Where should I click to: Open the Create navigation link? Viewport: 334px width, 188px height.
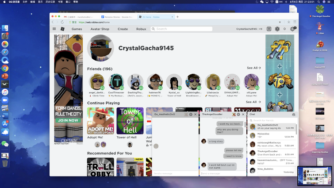[123, 29]
